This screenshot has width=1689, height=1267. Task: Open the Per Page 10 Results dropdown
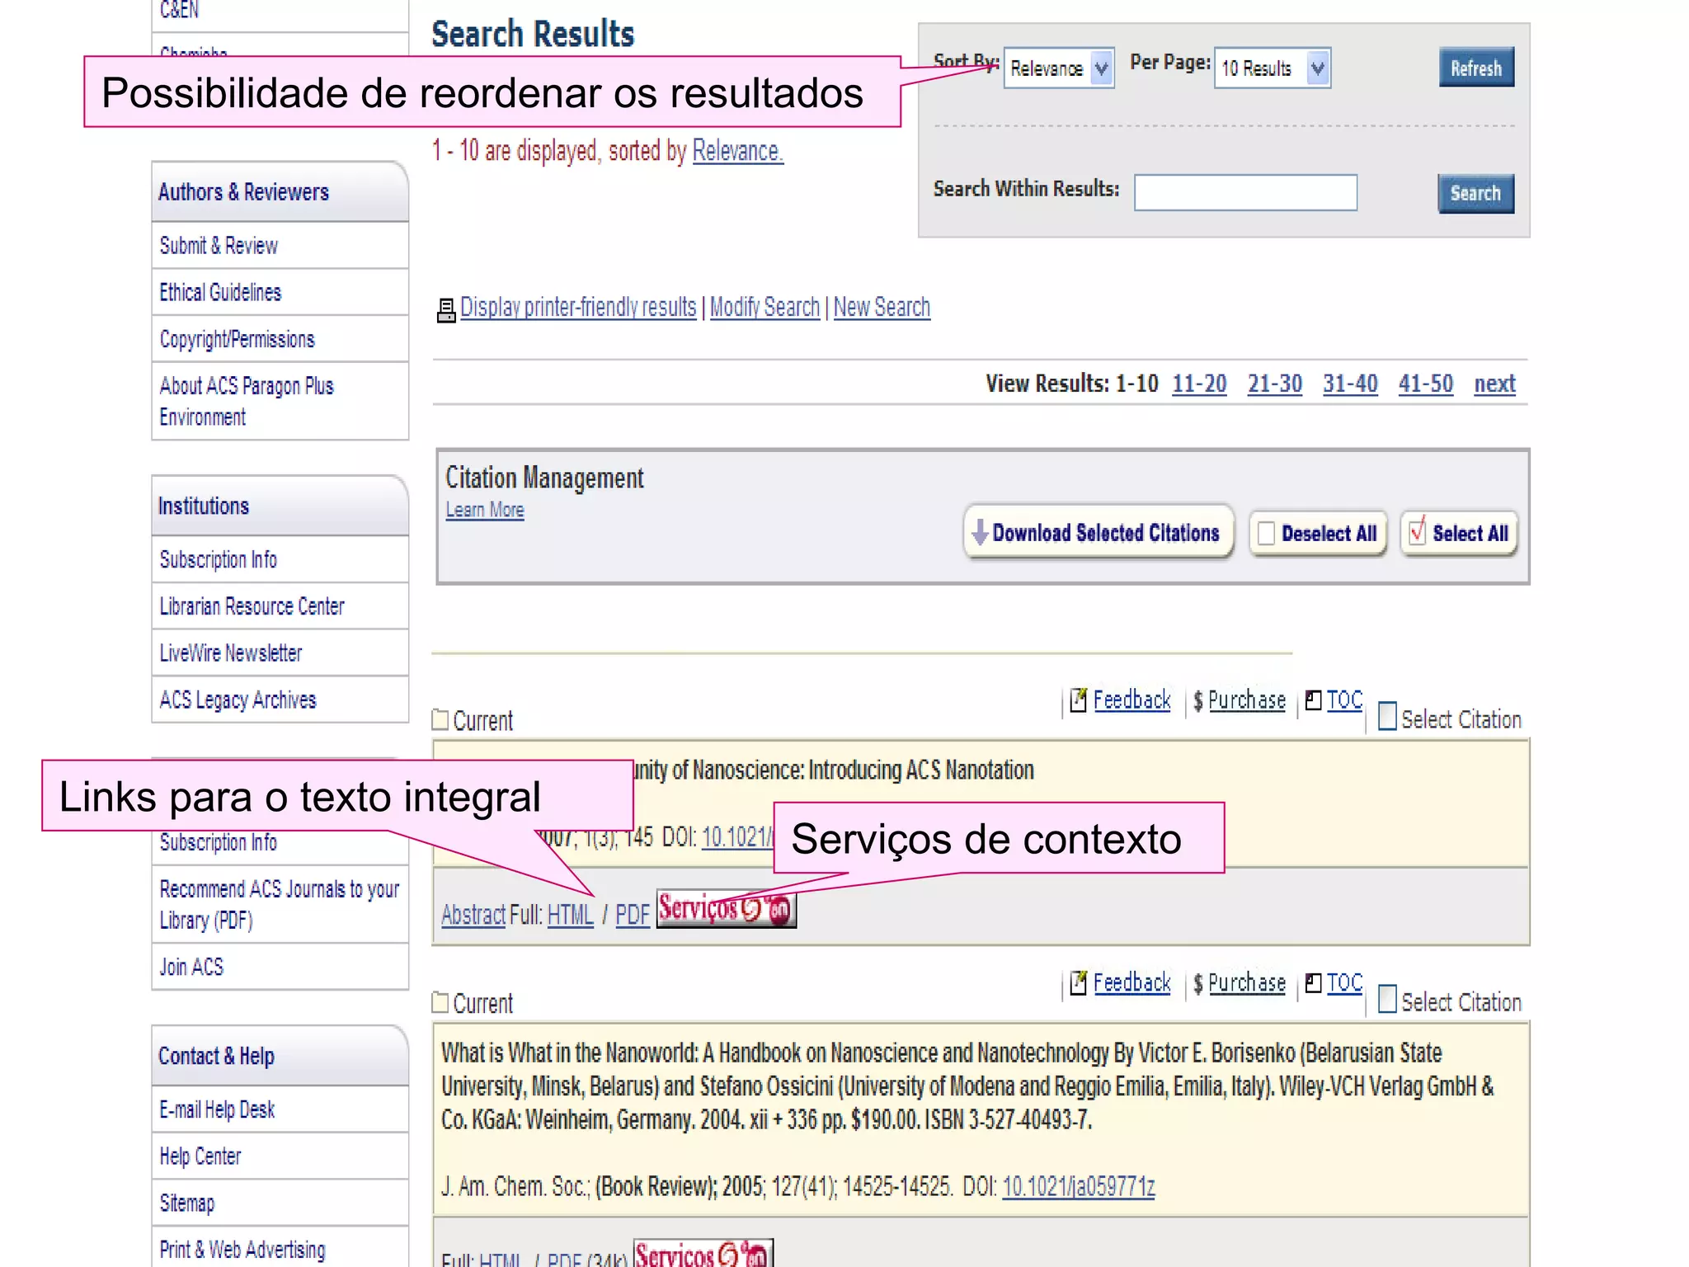[1272, 68]
